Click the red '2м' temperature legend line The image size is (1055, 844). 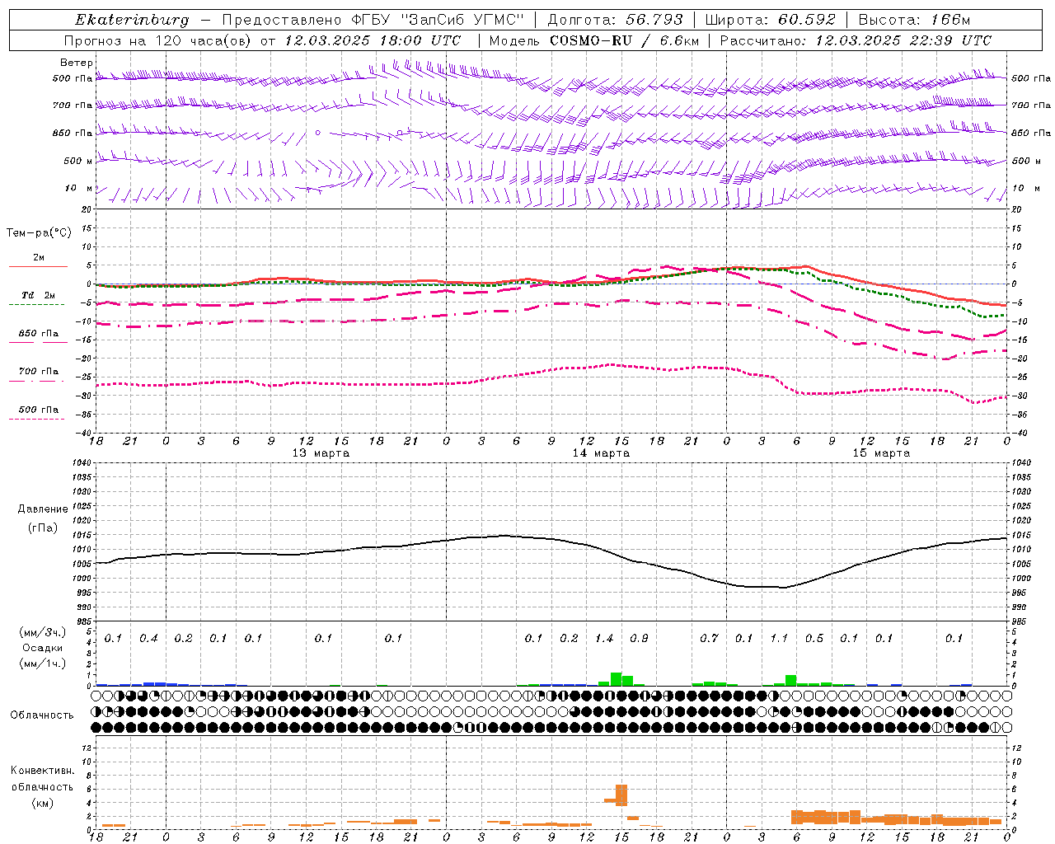point(38,266)
